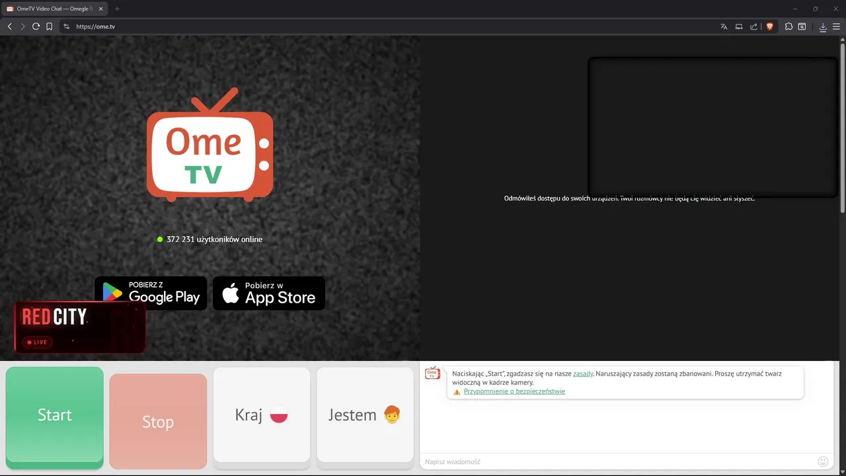Open the Red City live banner
Screen dimensions: 846x476
pos(80,327)
